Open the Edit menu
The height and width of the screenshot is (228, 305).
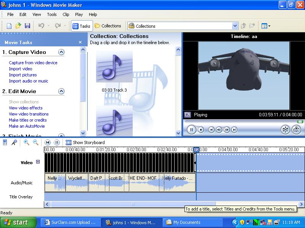coord(23,14)
